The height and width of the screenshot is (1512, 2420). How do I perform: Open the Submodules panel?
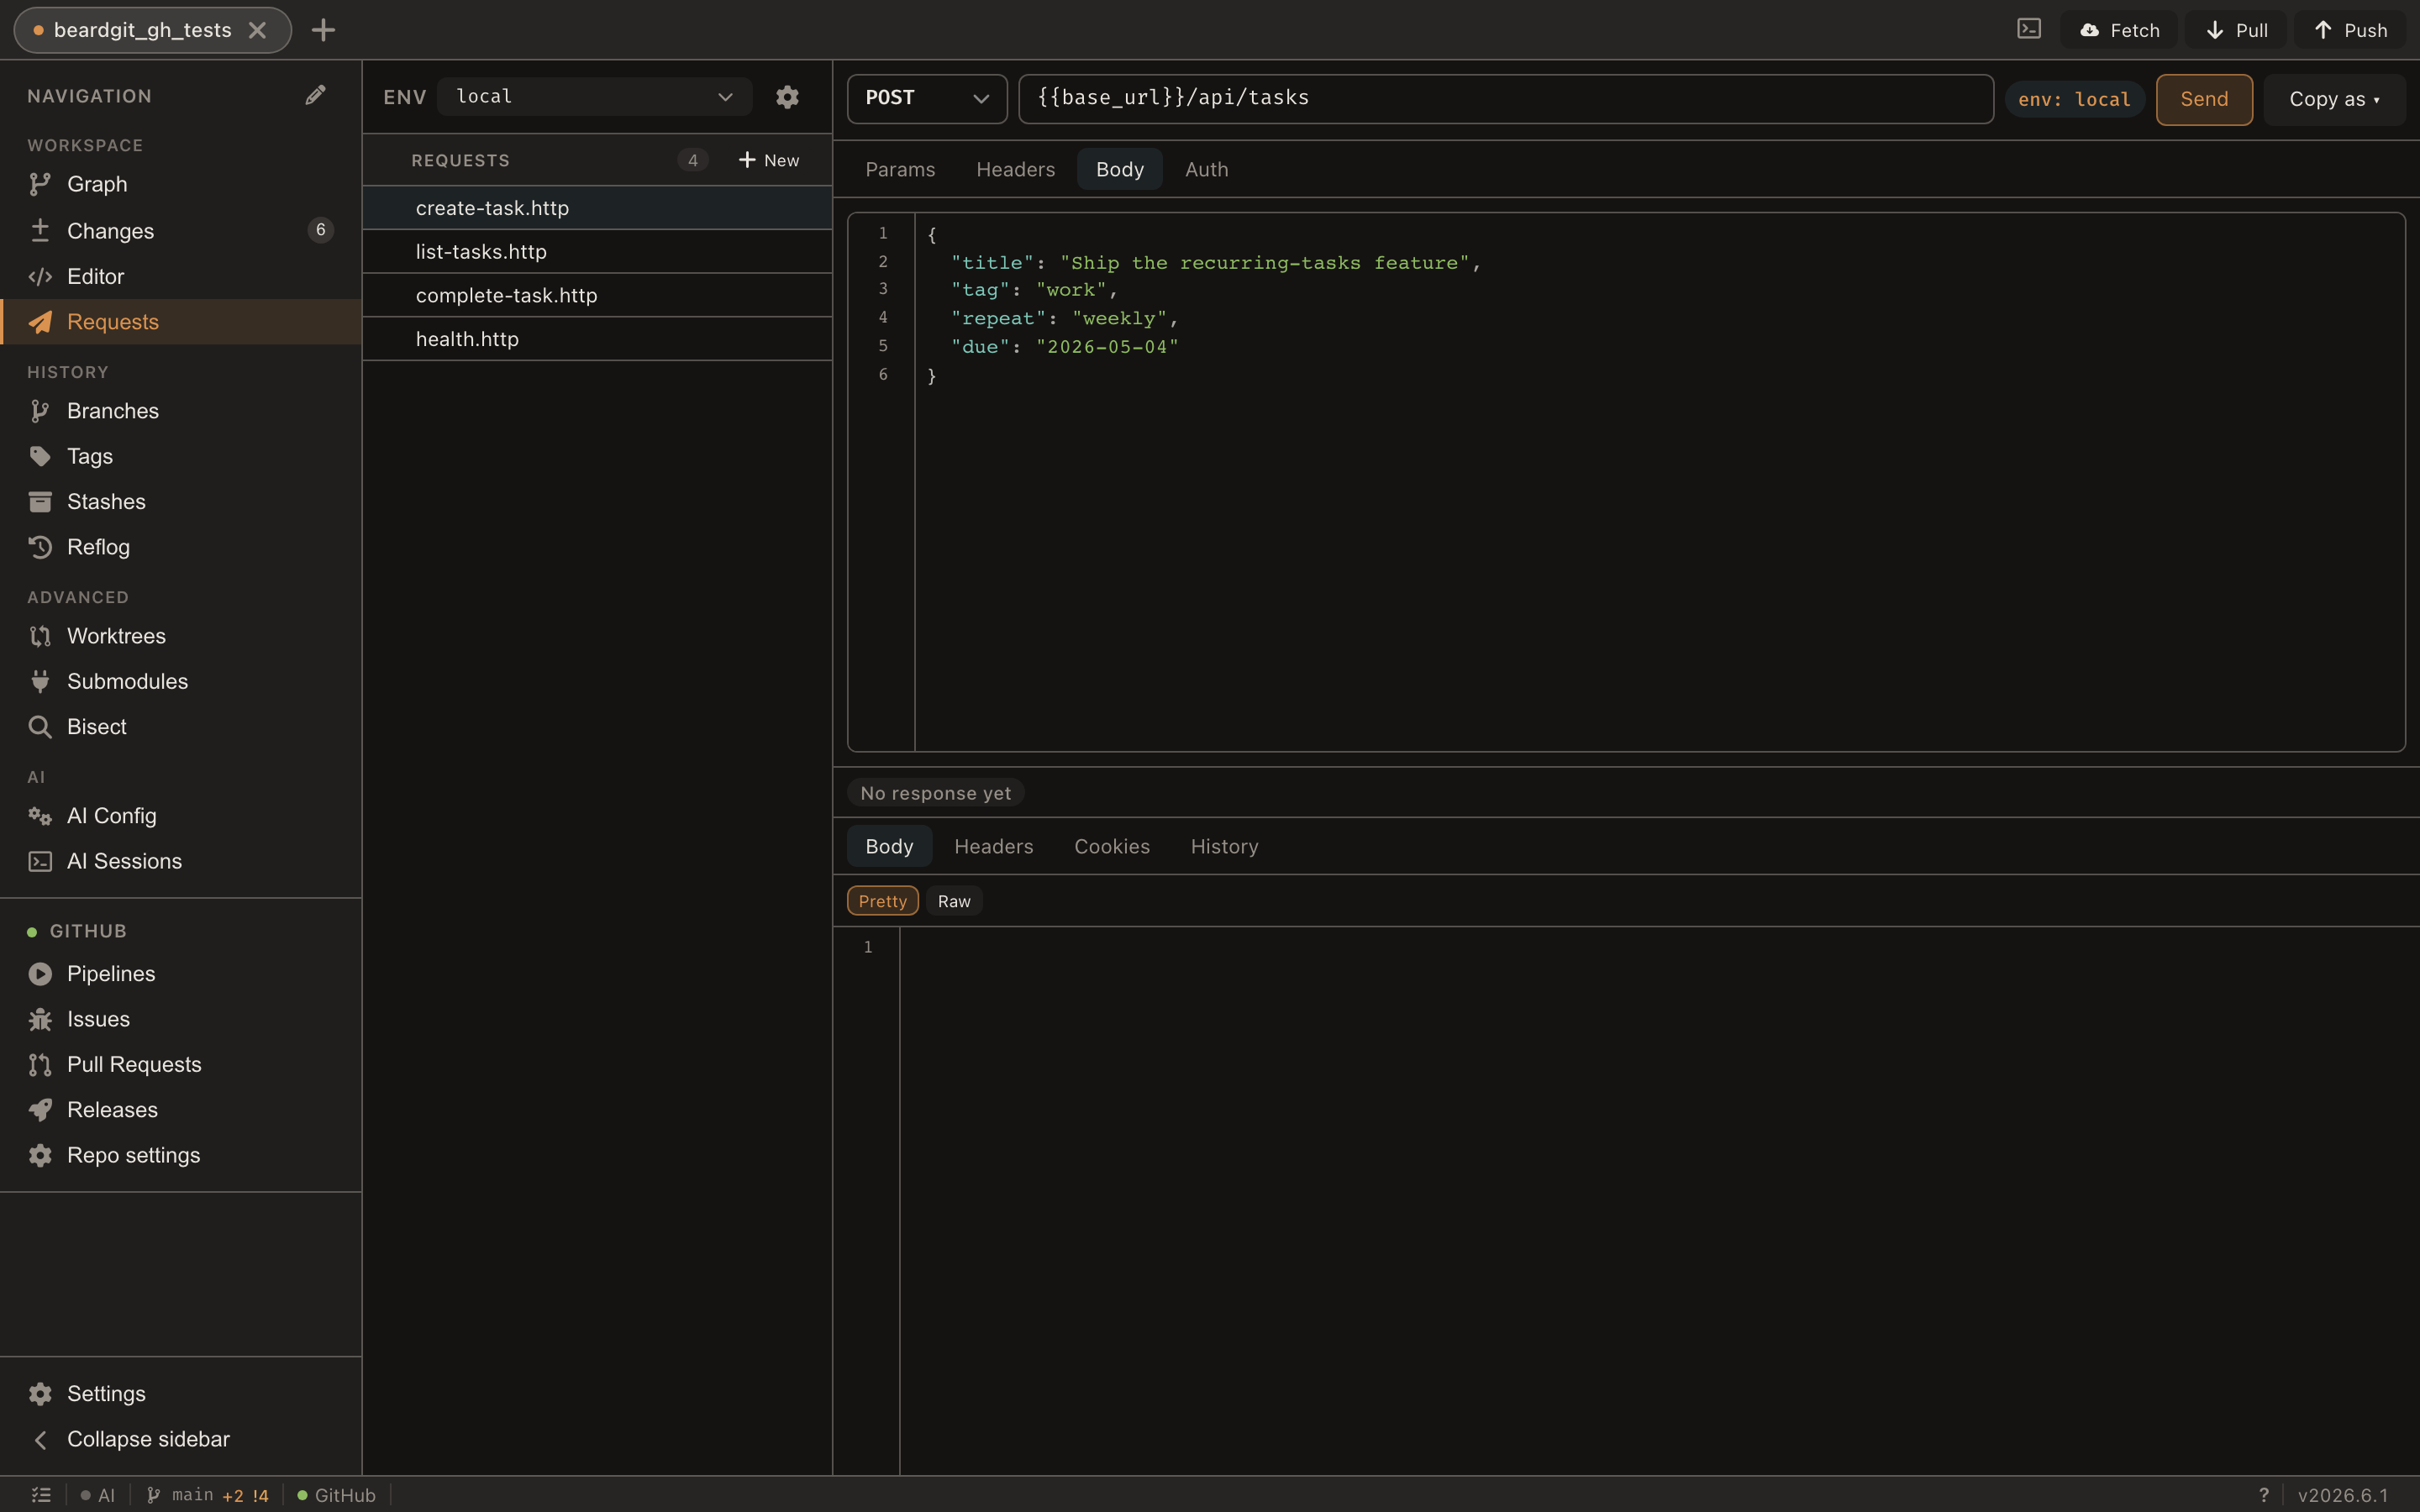(x=180, y=681)
